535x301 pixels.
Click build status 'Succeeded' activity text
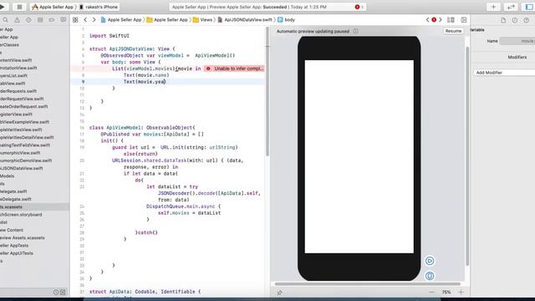275,7
